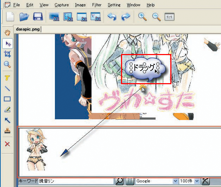Select the arrow Move/Select tool
The height and width of the screenshot is (187, 221).
(x=8, y=44)
